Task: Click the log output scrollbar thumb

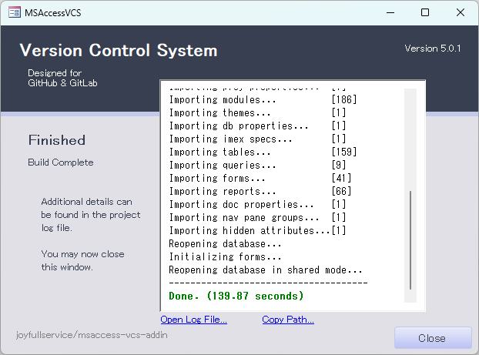Action: coord(410,240)
